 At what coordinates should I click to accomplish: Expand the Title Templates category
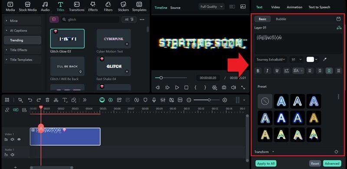(x=23, y=60)
